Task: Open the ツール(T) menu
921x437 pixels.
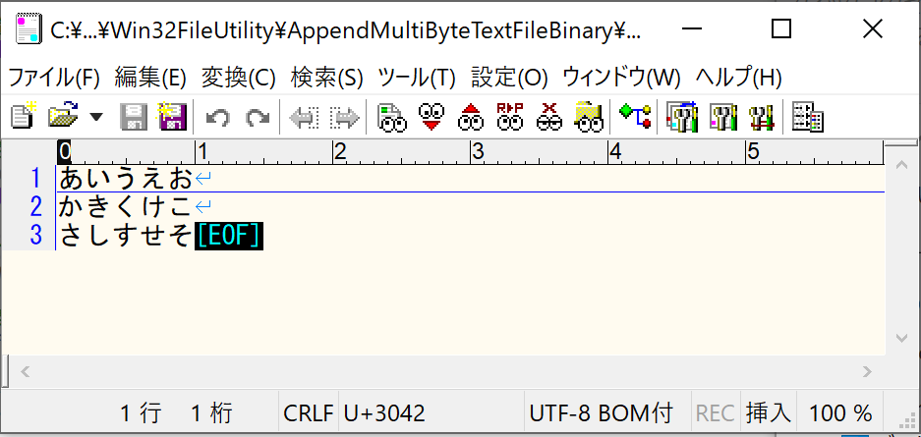Action: pos(417,78)
